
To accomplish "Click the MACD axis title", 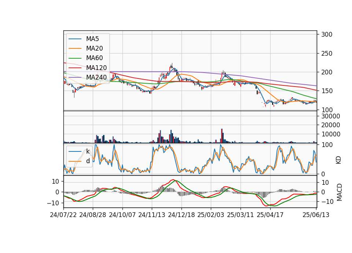I will tap(340, 192).
